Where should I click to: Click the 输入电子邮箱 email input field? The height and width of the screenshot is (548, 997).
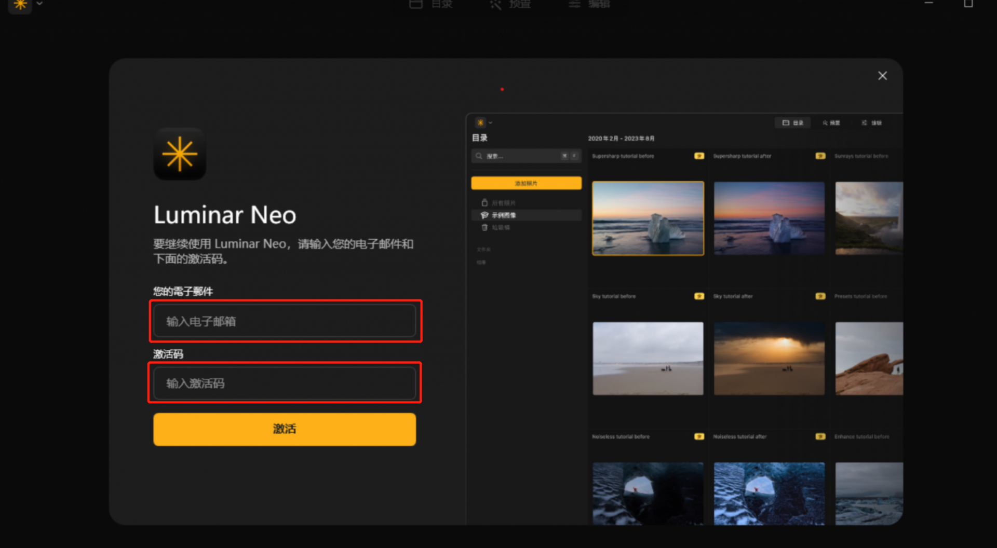pyautogui.click(x=285, y=321)
